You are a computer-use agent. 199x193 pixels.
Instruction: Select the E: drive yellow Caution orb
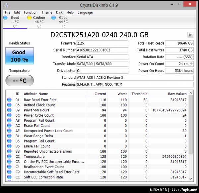pyautogui.click(x=29, y=18)
